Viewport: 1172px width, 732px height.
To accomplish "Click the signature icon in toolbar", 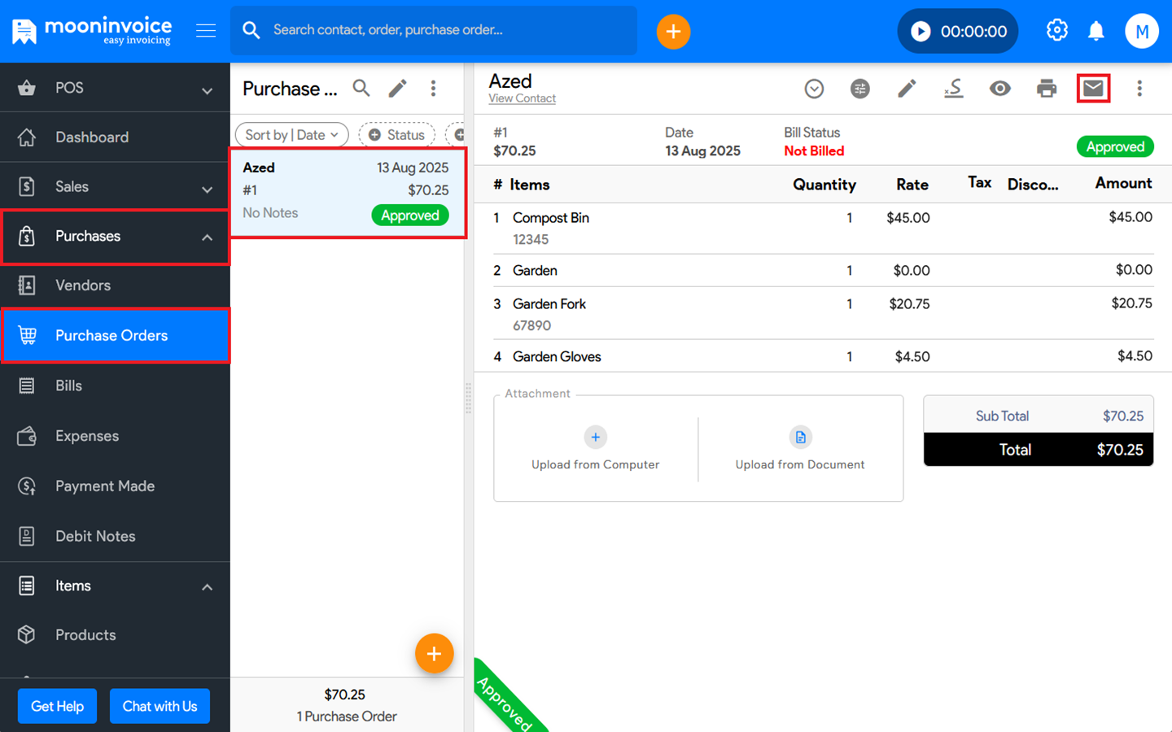I will click(x=953, y=89).
